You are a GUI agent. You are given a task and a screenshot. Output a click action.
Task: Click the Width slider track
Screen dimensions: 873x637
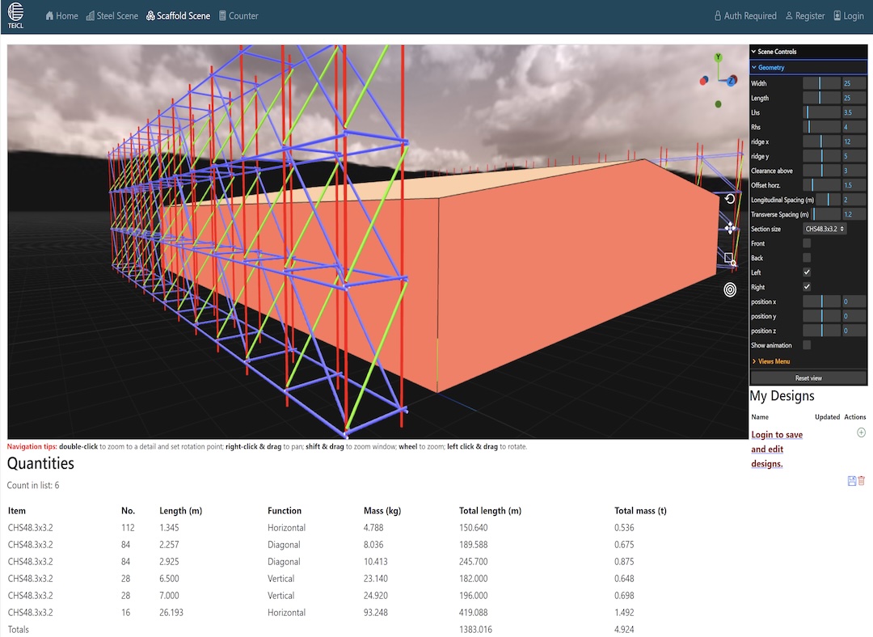click(x=821, y=83)
